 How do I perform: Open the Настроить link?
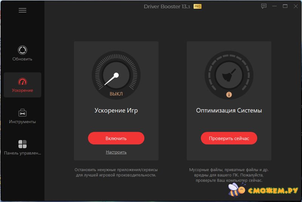click(x=116, y=152)
